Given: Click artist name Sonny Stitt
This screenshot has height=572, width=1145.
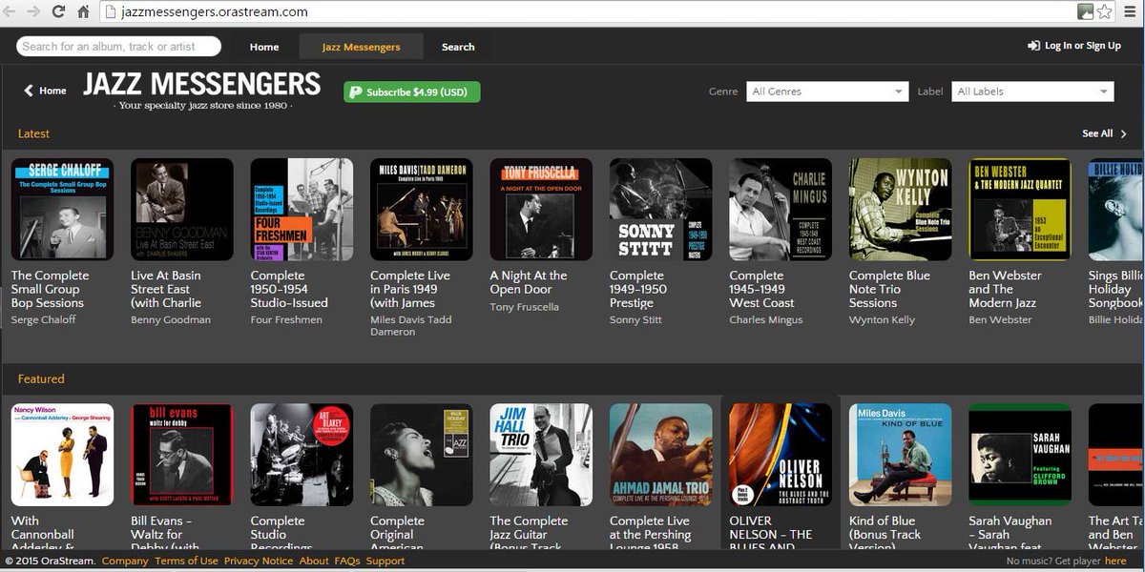Looking at the screenshot, I should [x=635, y=320].
